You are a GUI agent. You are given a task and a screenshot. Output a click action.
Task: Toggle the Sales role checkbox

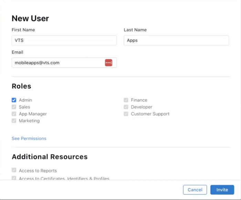pos(14,107)
